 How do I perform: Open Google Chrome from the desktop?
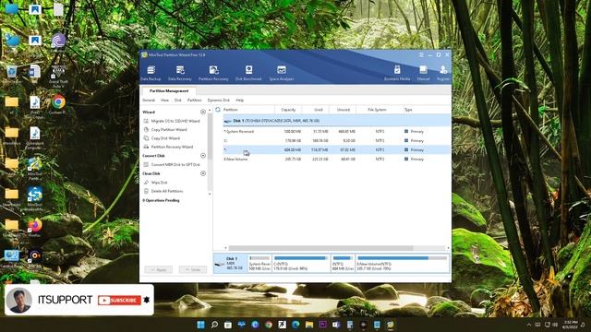coord(58,104)
